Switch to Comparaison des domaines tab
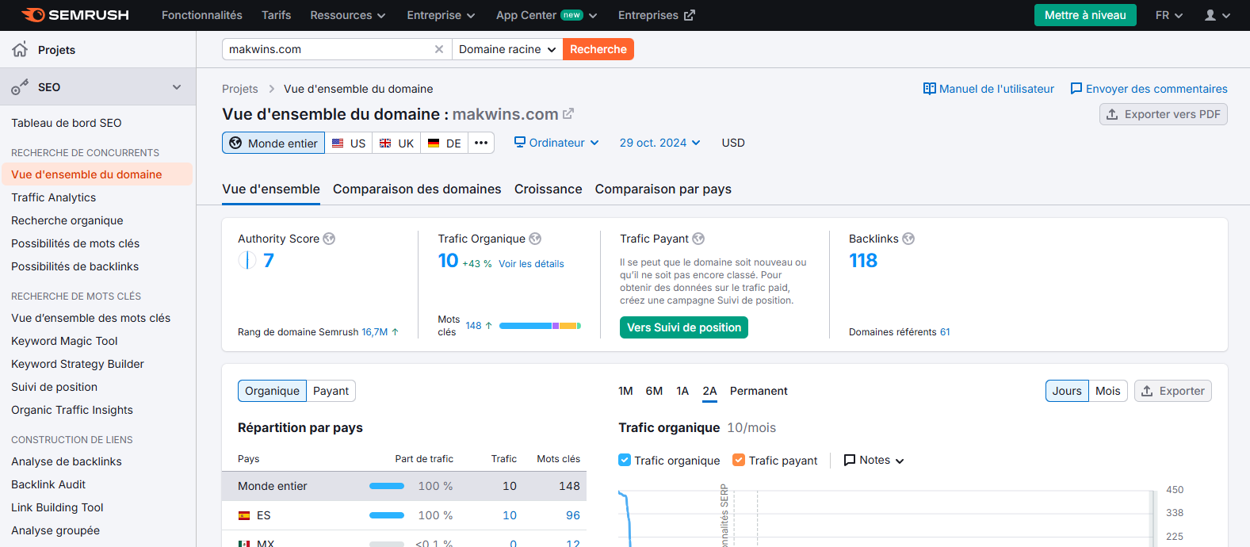Screen dimensions: 1250x547 point(417,189)
